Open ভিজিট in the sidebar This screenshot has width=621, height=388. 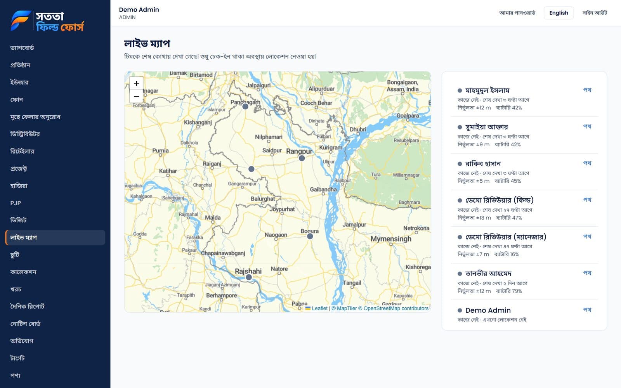55,220
